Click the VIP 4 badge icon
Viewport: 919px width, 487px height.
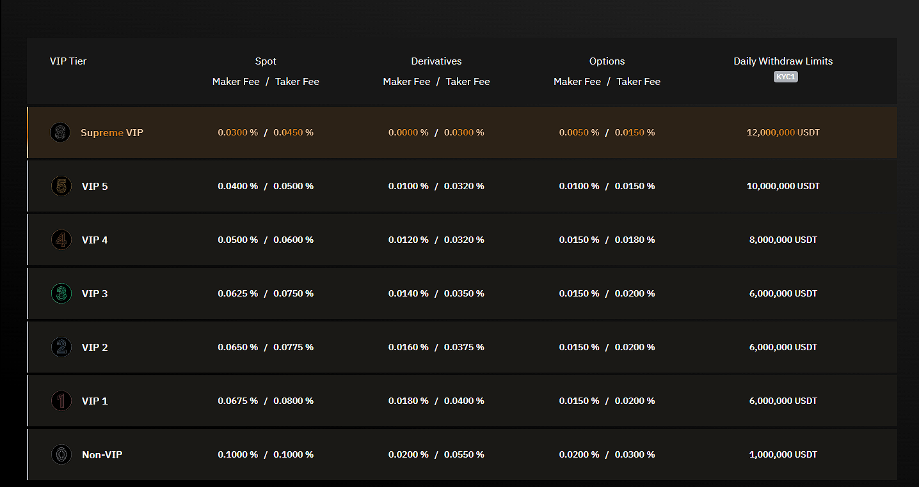click(x=61, y=240)
